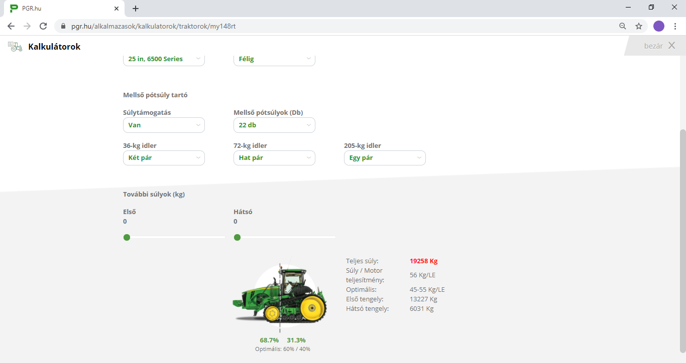
Task: Open the Chrome three-dot menu
Action: click(675, 26)
